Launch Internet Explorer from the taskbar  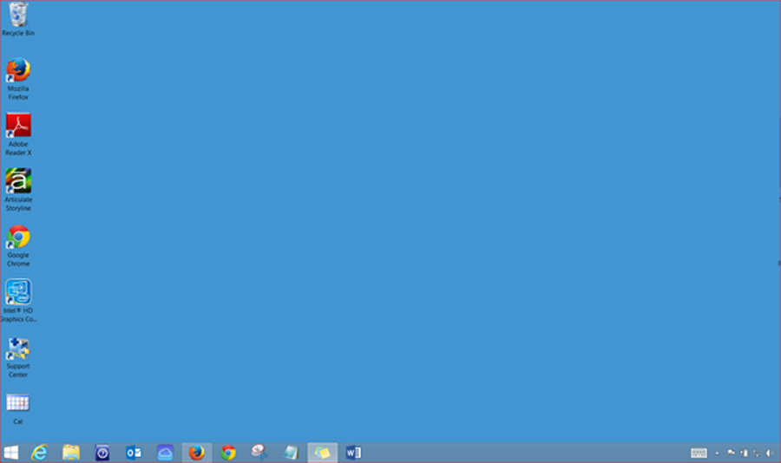pos(39,453)
